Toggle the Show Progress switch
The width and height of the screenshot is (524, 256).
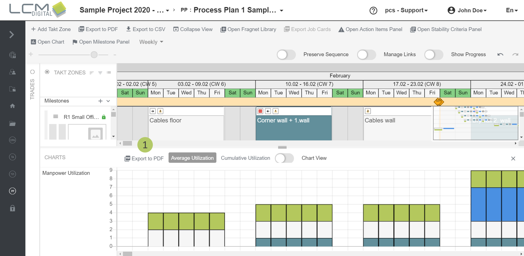(x=433, y=55)
